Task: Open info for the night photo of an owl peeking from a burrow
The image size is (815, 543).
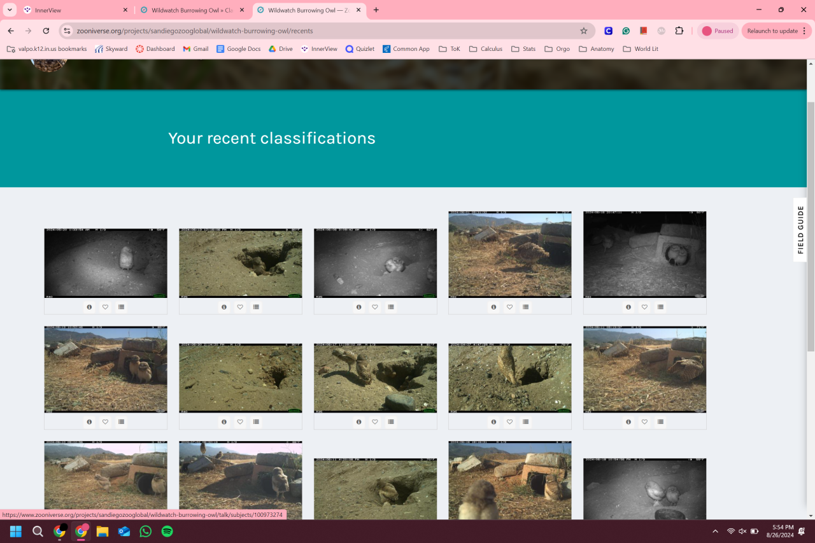Action: [359, 307]
